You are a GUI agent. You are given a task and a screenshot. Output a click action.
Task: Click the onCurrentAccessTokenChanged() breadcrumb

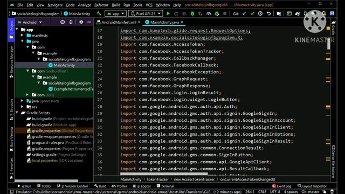coord(248,179)
